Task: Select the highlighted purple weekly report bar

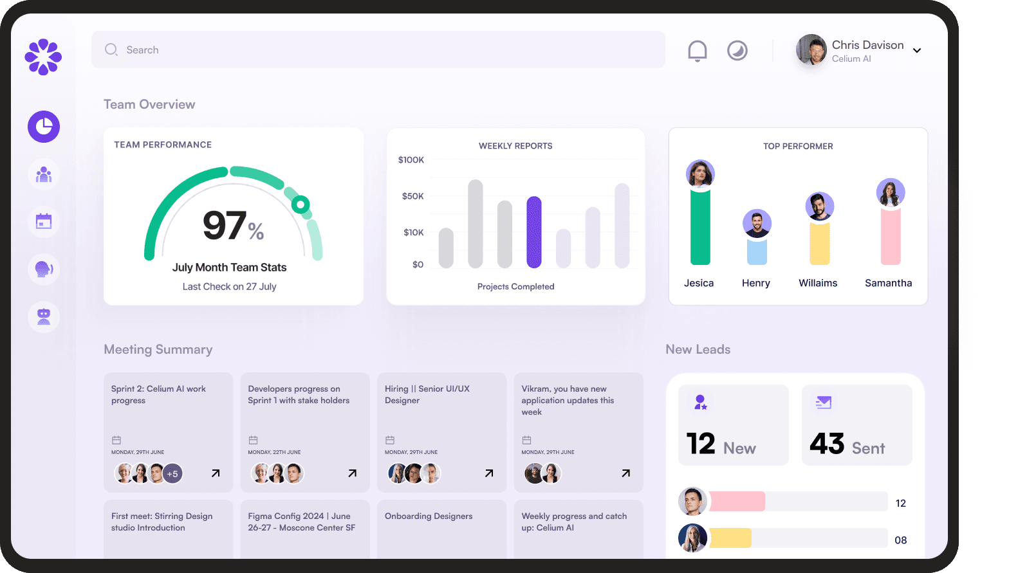Action: (534, 232)
